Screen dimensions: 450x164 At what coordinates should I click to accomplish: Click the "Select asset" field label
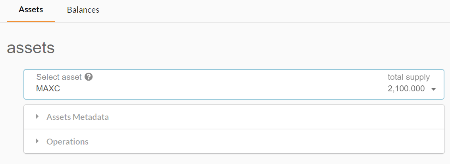click(59, 77)
